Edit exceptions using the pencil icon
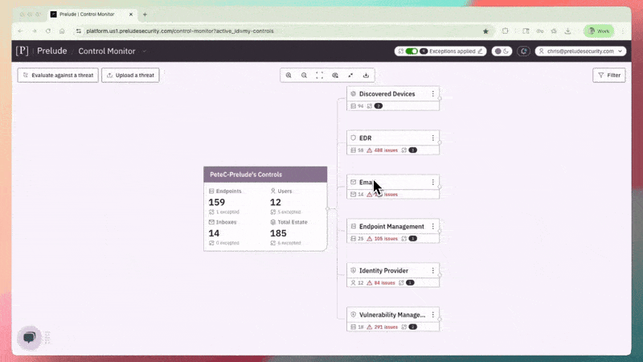643x362 pixels. tap(480, 51)
